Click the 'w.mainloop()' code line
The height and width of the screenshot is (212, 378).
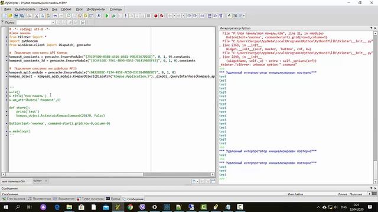[19, 131]
